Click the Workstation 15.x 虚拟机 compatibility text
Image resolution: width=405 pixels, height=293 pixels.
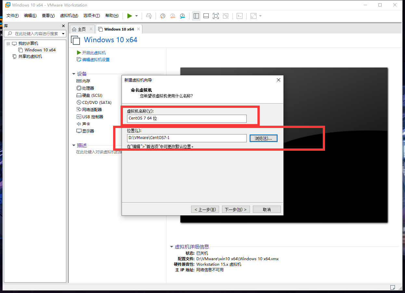click(219, 264)
